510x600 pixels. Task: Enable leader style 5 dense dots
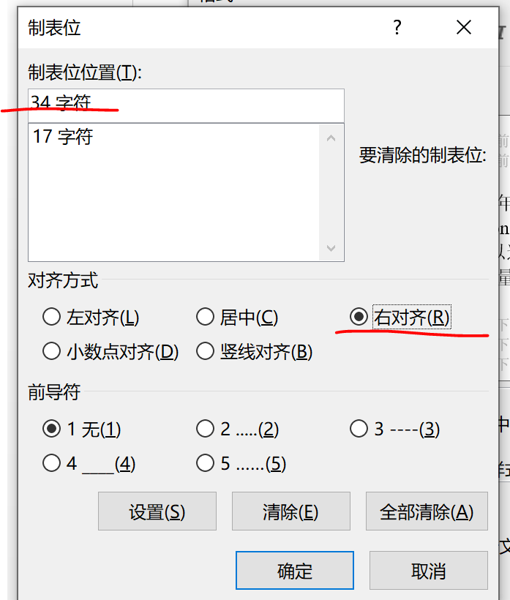[206, 463]
